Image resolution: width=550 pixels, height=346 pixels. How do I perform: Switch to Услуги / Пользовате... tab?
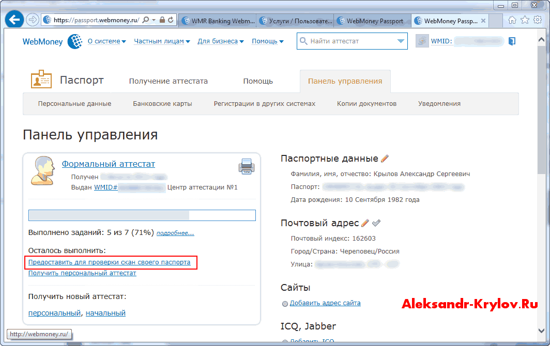click(295, 21)
